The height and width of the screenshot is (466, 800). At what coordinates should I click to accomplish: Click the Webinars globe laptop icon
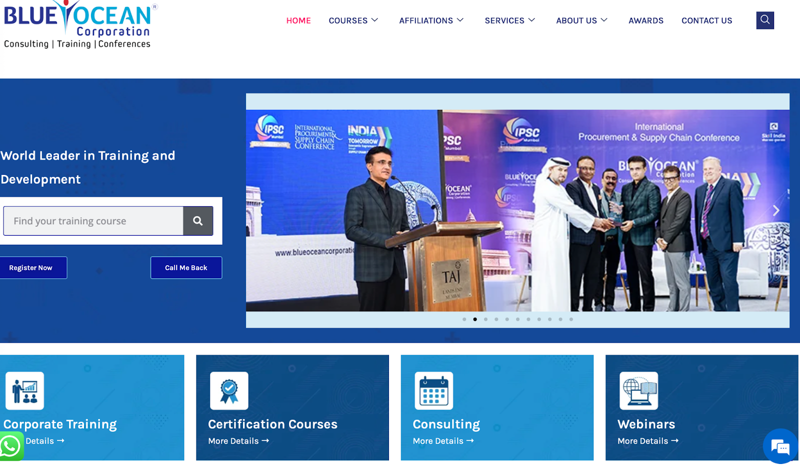[x=638, y=391]
